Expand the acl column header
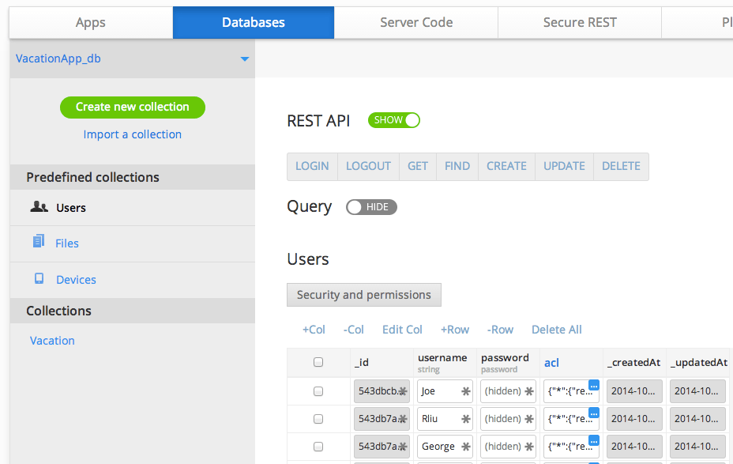 coord(551,362)
